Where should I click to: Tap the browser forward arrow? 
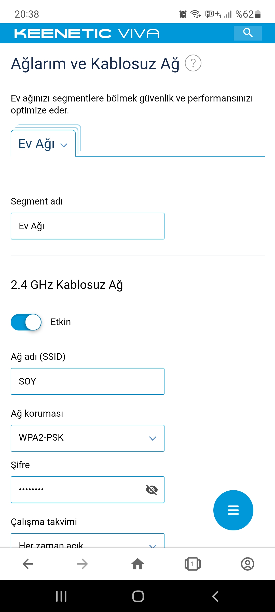[x=82, y=564]
